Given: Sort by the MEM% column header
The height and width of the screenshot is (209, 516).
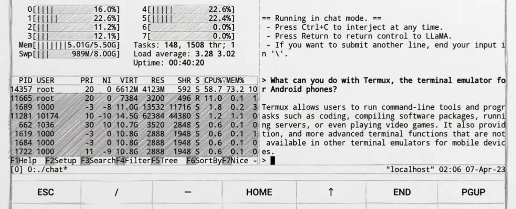Looking at the screenshot, I should point(235,80).
